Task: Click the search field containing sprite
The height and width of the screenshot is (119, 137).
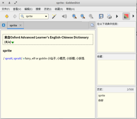Action: (x=34, y=16)
